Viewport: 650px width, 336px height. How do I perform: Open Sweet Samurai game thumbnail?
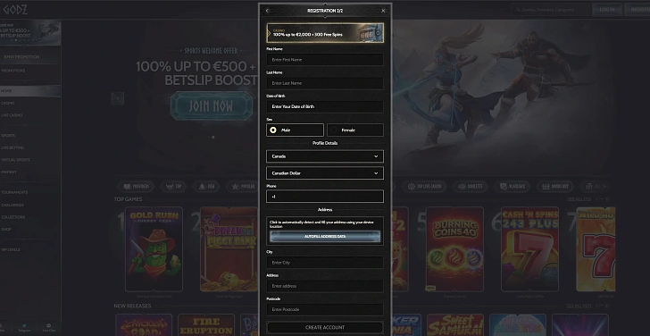click(x=455, y=324)
